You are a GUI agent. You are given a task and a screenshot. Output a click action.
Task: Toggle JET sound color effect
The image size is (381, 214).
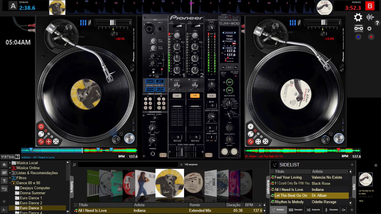160,81
